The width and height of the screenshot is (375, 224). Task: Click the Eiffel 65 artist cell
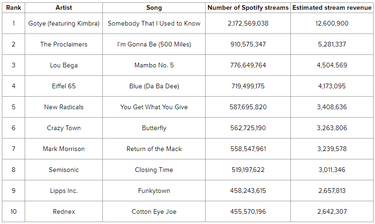[x=64, y=86]
